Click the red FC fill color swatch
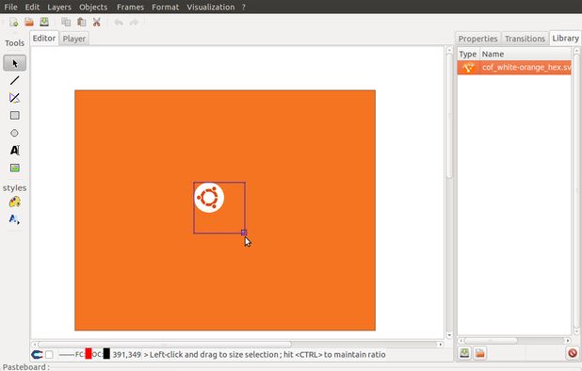 pos(89,353)
